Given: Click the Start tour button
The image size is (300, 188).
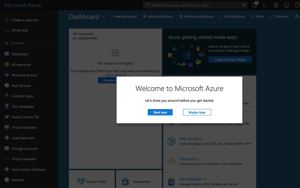Looking at the screenshot, I should [160, 112].
